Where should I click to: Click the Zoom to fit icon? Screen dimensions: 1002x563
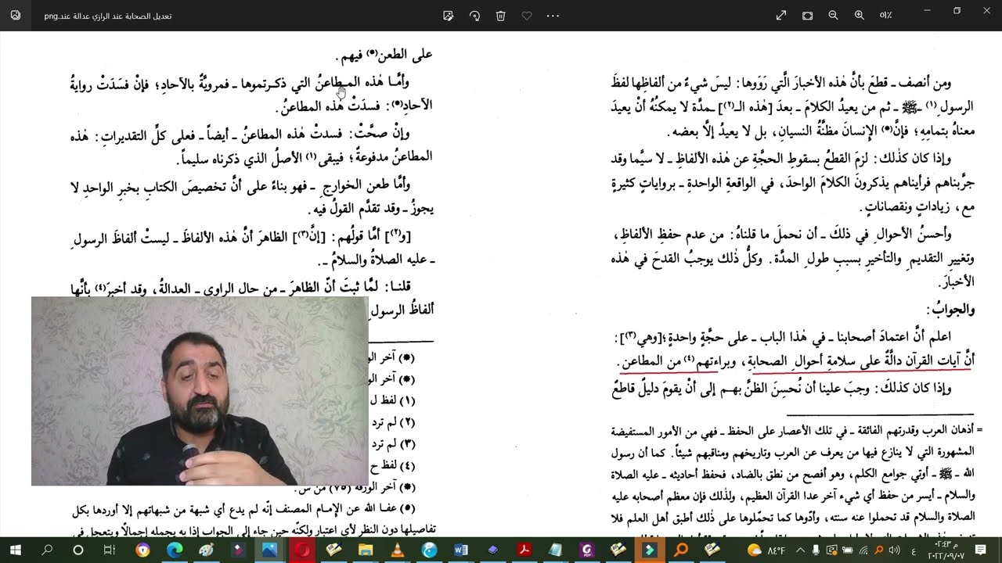coord(807,16)
